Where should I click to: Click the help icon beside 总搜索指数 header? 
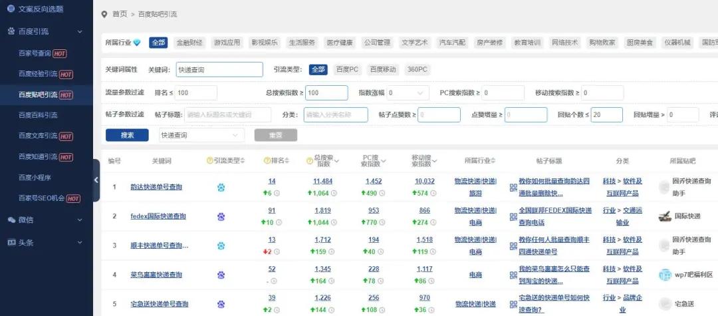coord(309,160)
